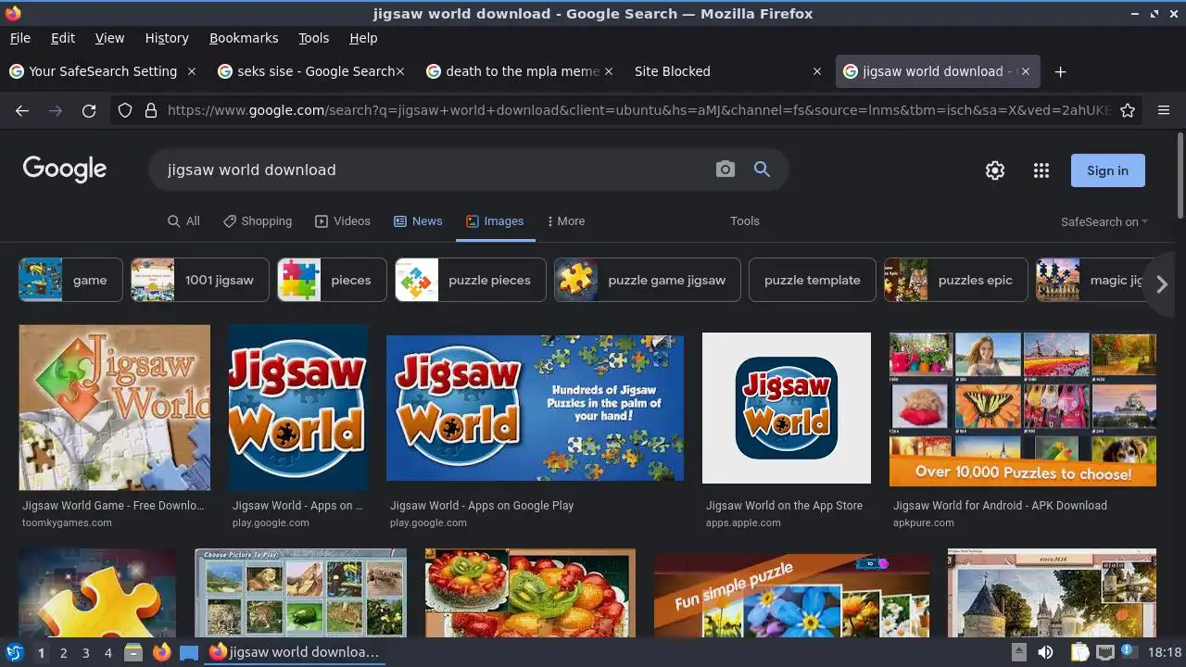Open search by image camera icon
Viewport: 1186px width, 667px height.
click(725, 170)
